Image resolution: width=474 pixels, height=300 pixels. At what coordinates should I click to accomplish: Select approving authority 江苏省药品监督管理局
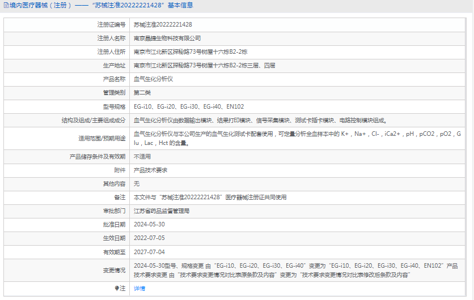[162, 211]
